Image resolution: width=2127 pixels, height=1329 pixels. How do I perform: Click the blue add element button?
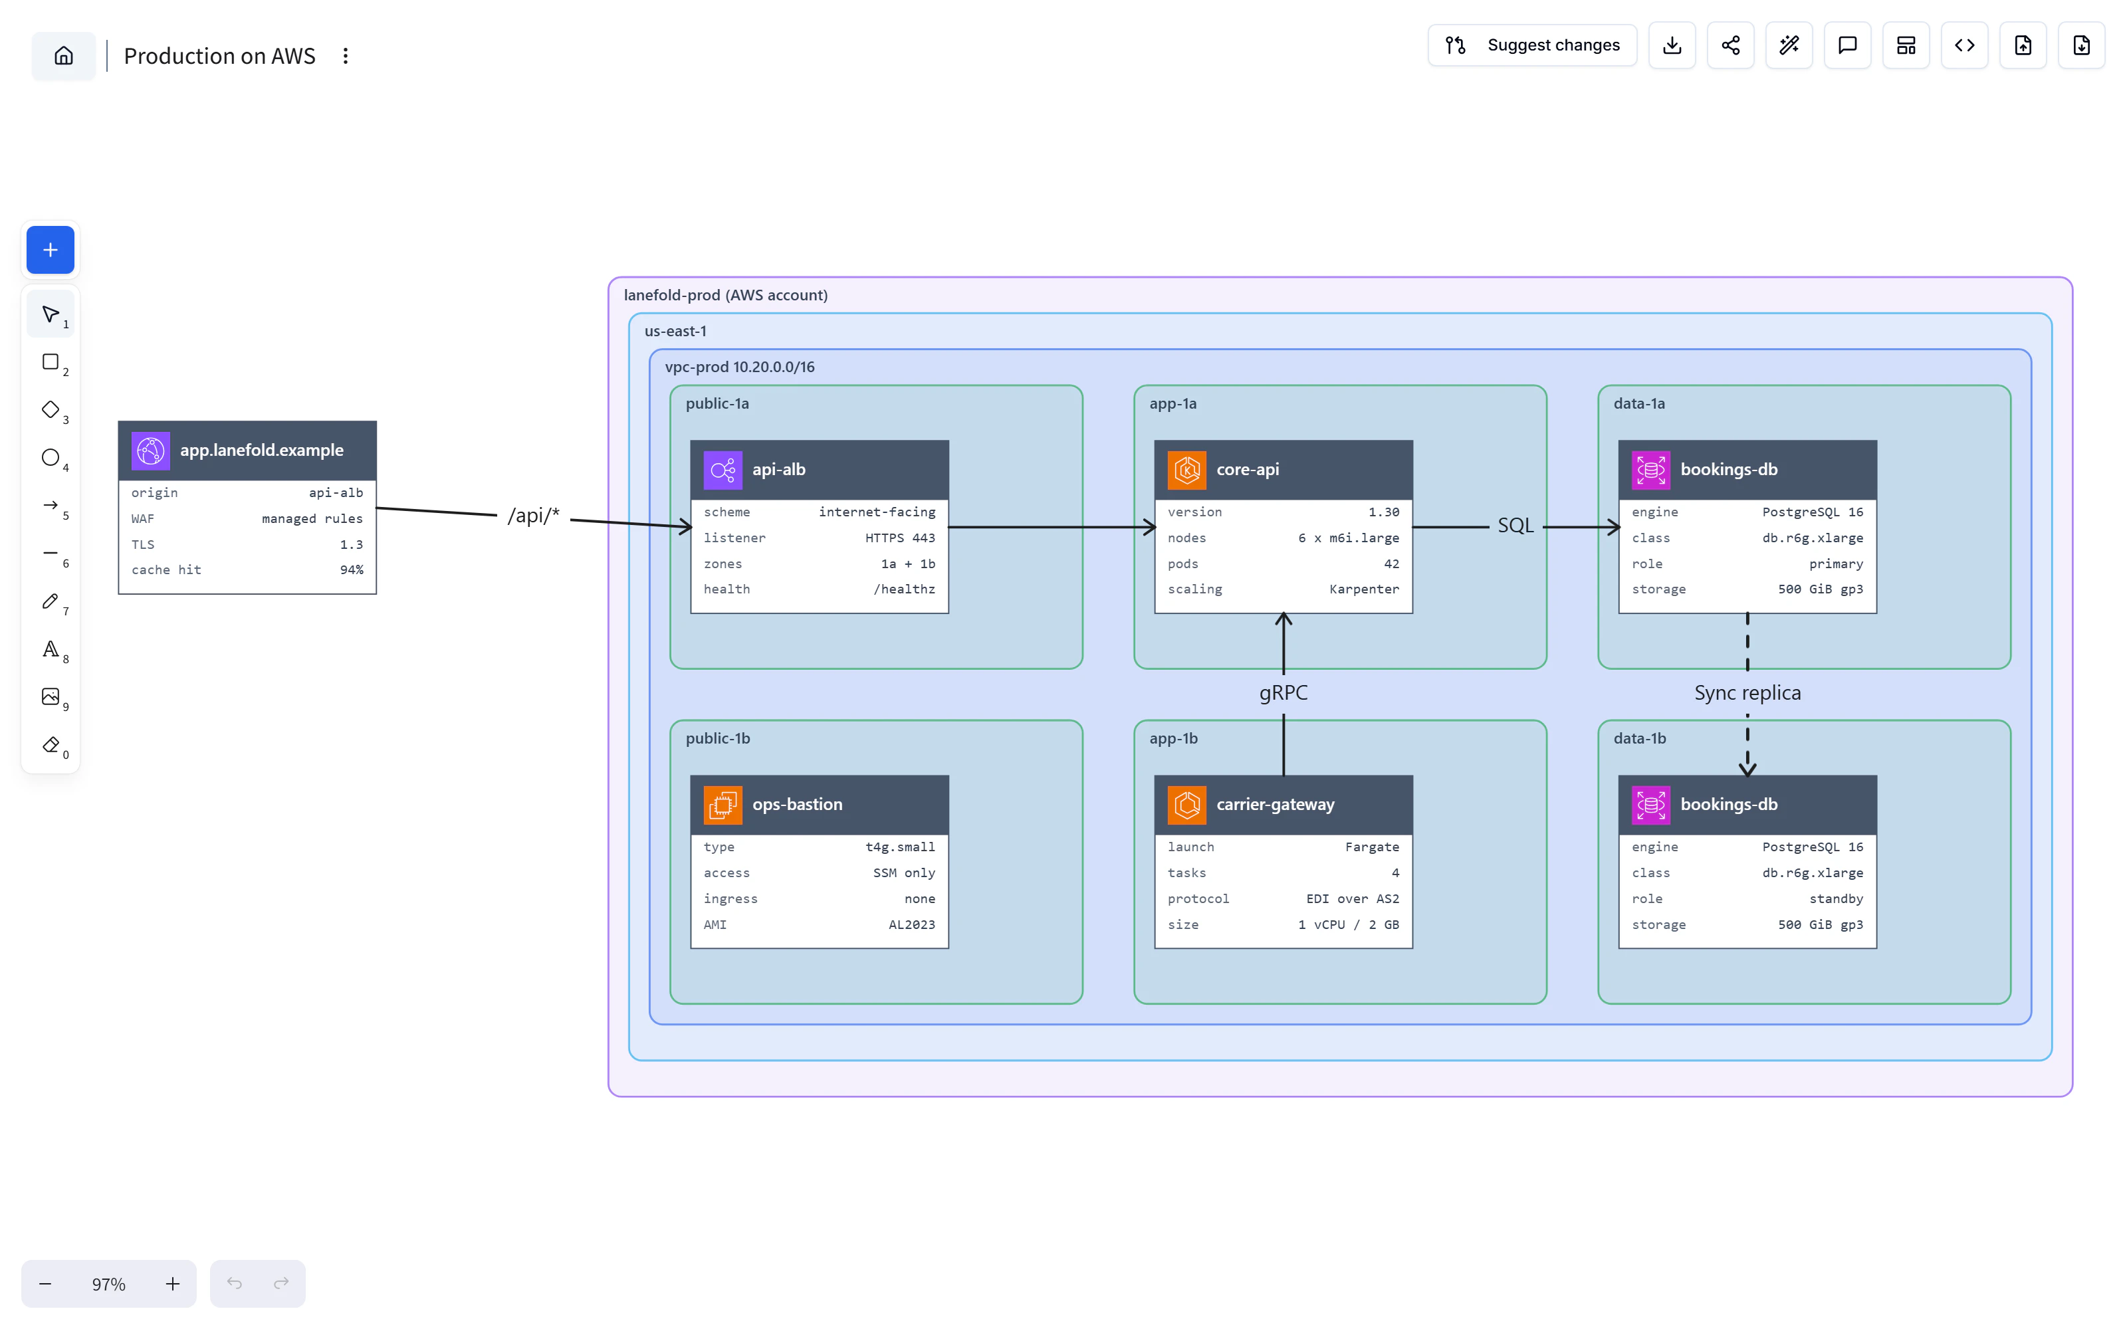coord(50,250)
